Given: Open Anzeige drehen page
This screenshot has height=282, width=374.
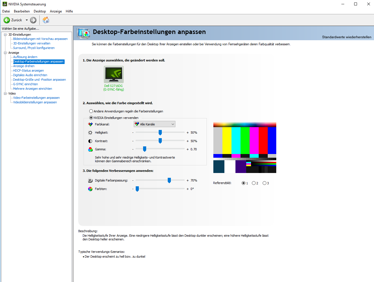Looking at the screenshot, I should (x=24, y=66).
